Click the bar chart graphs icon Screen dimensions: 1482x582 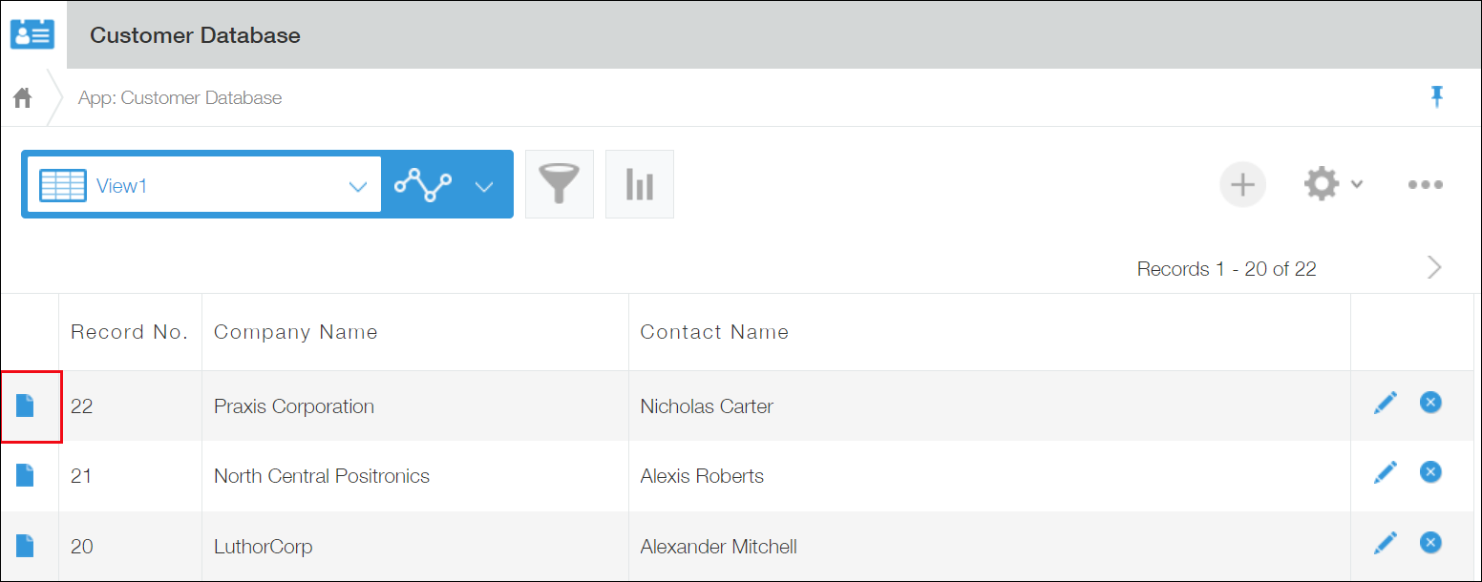point(639,183)
